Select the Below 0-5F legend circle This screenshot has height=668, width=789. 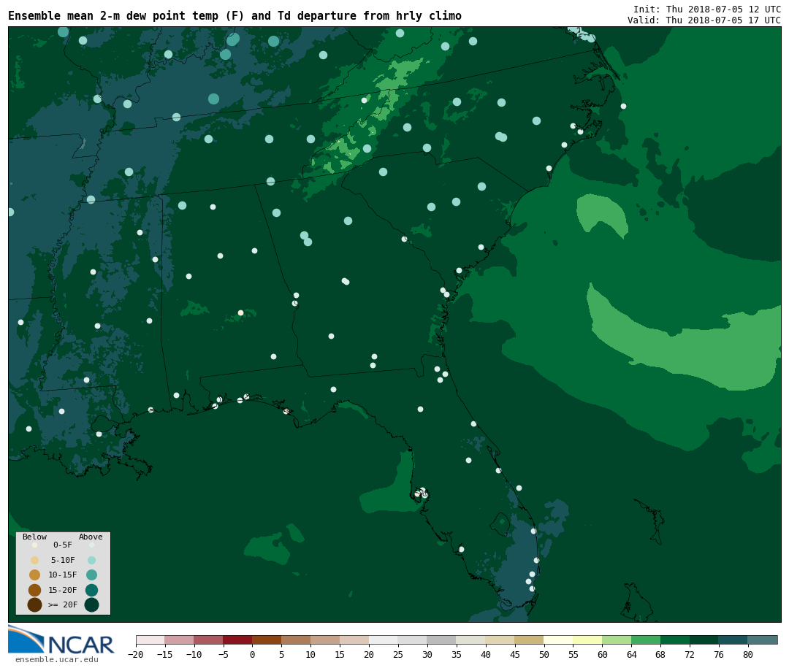coord(35,545)
